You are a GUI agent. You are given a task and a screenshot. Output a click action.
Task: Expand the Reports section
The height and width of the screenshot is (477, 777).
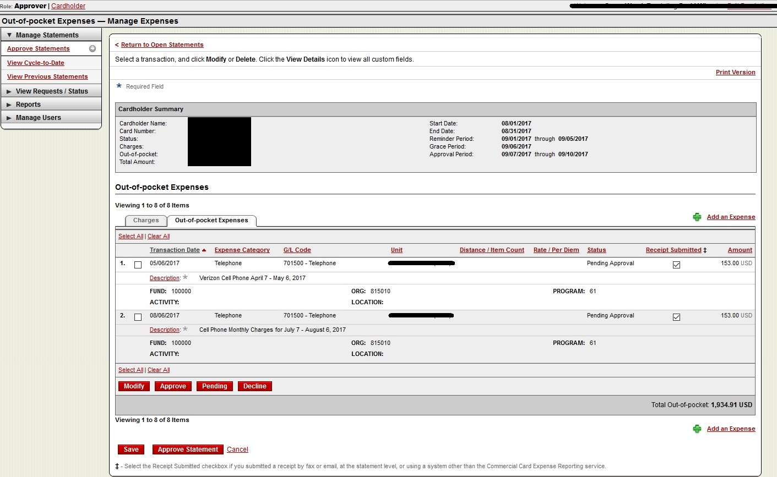[51, 104]
